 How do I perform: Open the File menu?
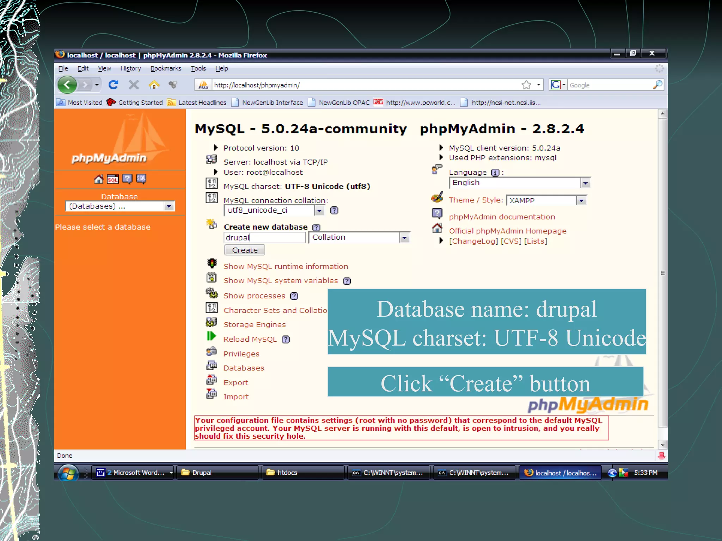tap(63, 69)
